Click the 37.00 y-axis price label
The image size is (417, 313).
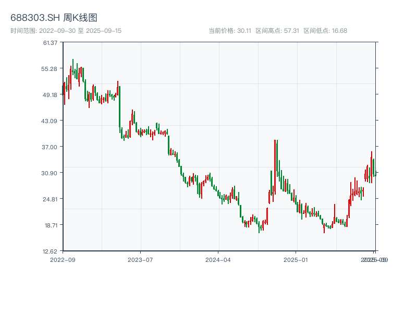[51, 147]
